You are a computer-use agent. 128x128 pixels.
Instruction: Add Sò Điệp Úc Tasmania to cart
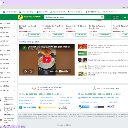pyautogui.click(x=105, y=35)
